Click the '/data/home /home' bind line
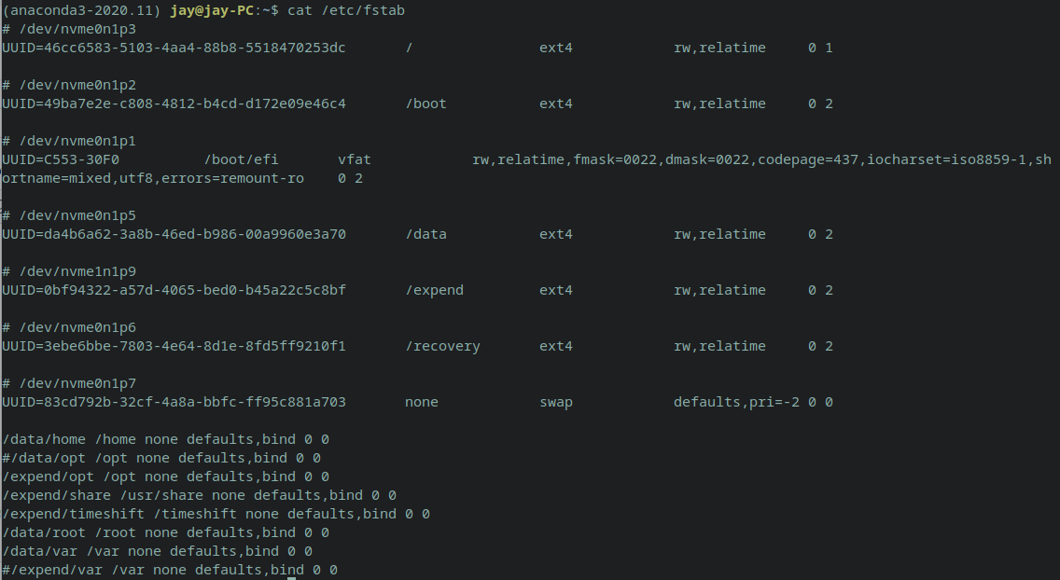 (165, 439)
